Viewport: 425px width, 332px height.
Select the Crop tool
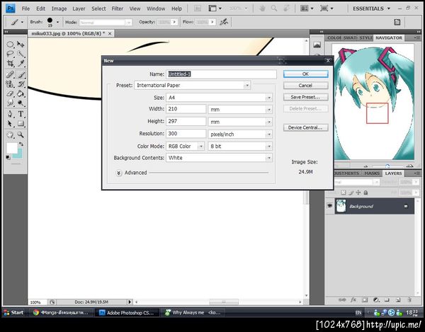click(x=10, y=64)
